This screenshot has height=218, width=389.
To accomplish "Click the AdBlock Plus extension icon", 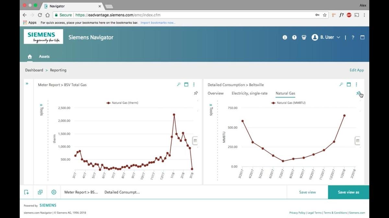I will click(349, 15).
